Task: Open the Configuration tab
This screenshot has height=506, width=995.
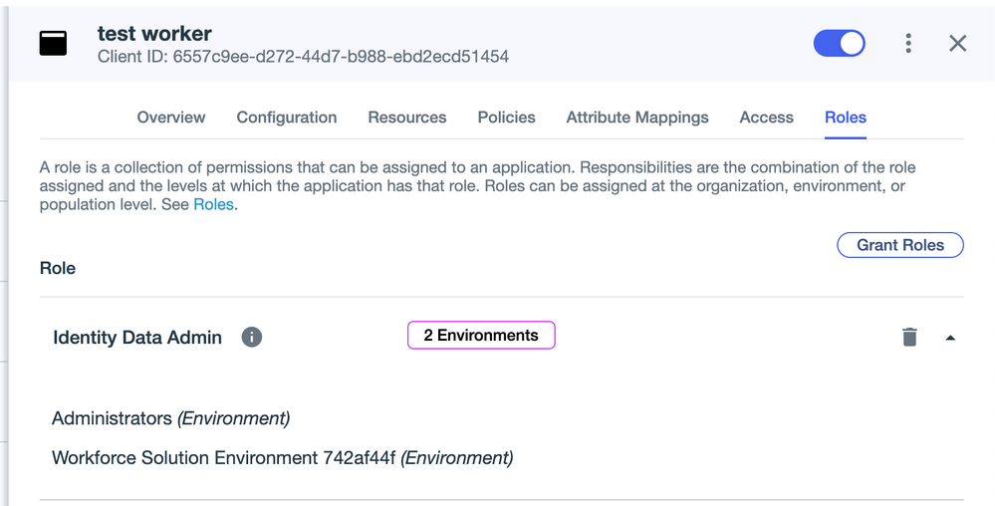Action: click(x=287, y=118)
